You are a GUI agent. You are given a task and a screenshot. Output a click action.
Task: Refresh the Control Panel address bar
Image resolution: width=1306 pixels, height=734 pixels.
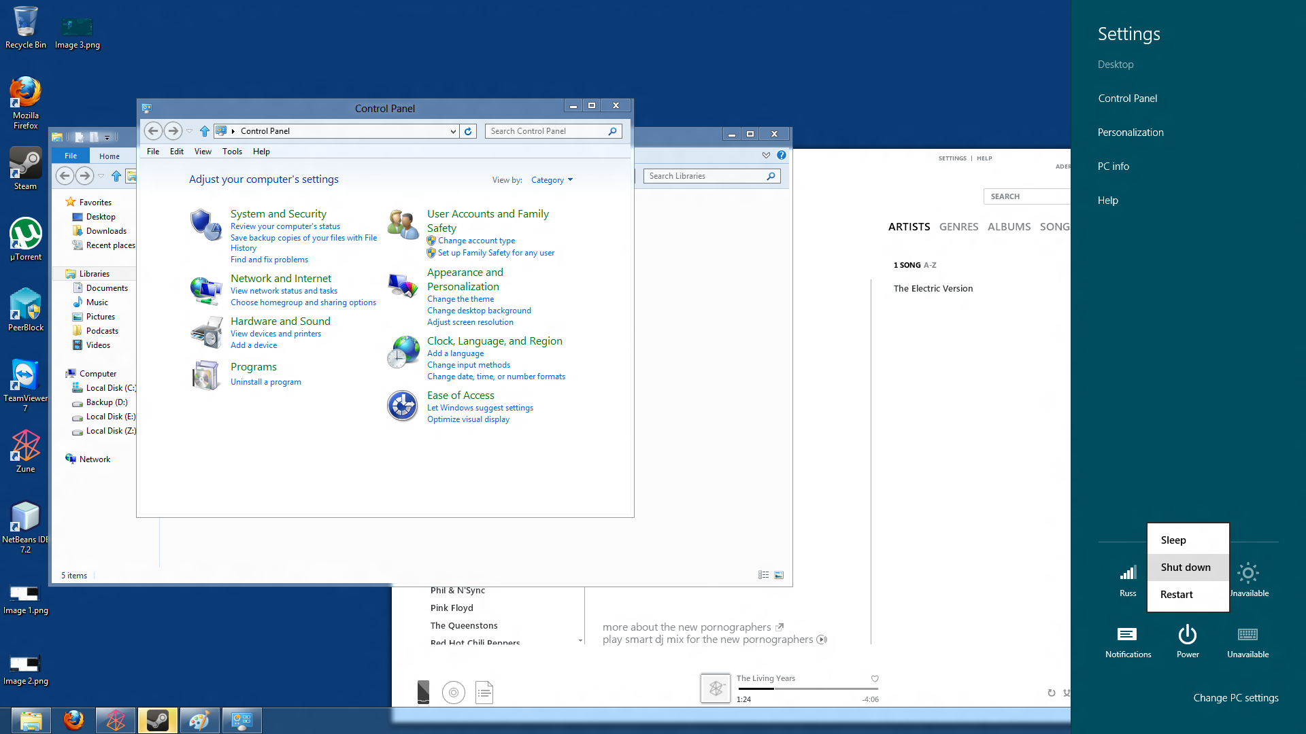pos(468,131)
